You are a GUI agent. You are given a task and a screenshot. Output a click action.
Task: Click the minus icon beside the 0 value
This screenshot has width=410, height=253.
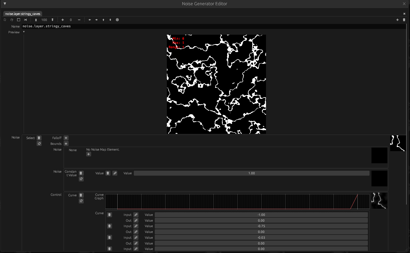pos(79,20)
